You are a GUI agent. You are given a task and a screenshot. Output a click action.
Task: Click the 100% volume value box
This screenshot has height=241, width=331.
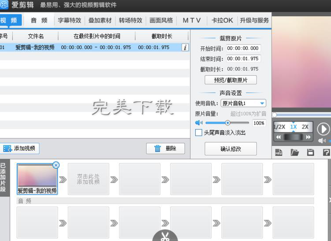coord(259,123)
